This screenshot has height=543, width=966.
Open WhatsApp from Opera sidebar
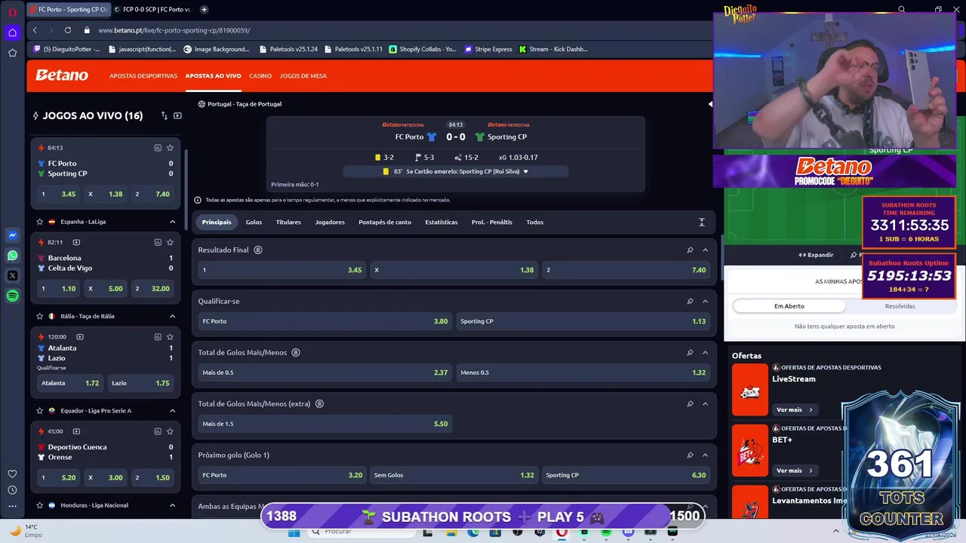12,256
